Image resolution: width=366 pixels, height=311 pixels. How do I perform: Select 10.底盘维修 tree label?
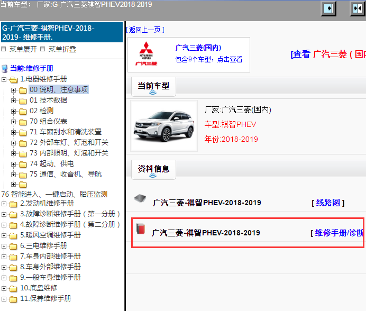[39, 288]
